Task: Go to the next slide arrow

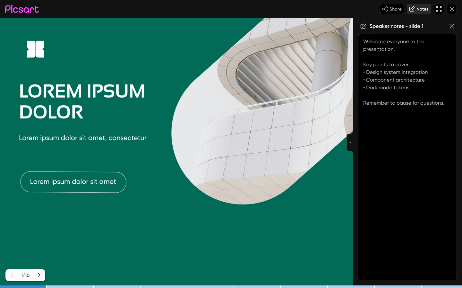Action: 39,275
